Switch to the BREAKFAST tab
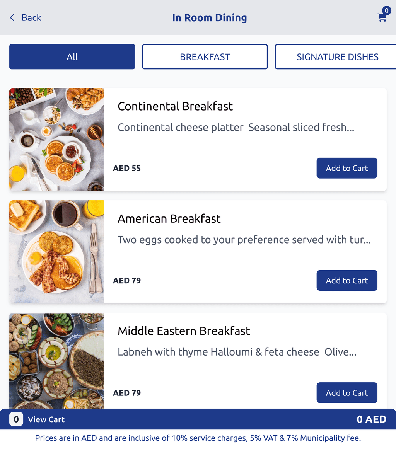Viewport: 396px width, 455px height. coord(205,56)
